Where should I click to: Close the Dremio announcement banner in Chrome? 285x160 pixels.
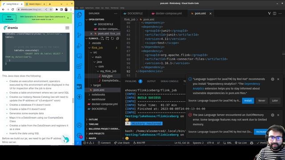pos(68,18)
